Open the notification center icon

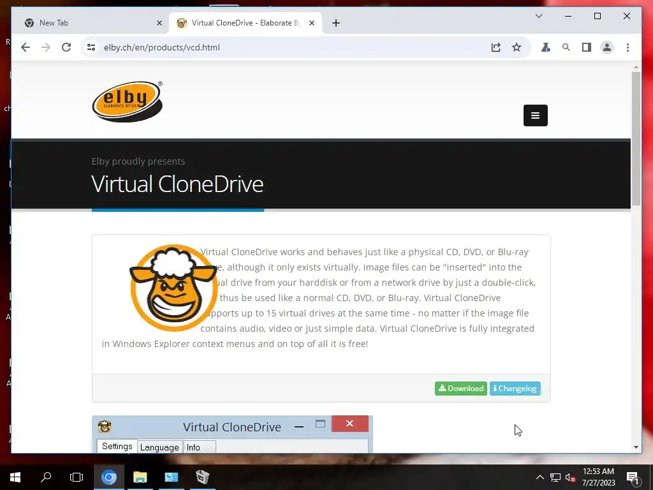point(633,478)
